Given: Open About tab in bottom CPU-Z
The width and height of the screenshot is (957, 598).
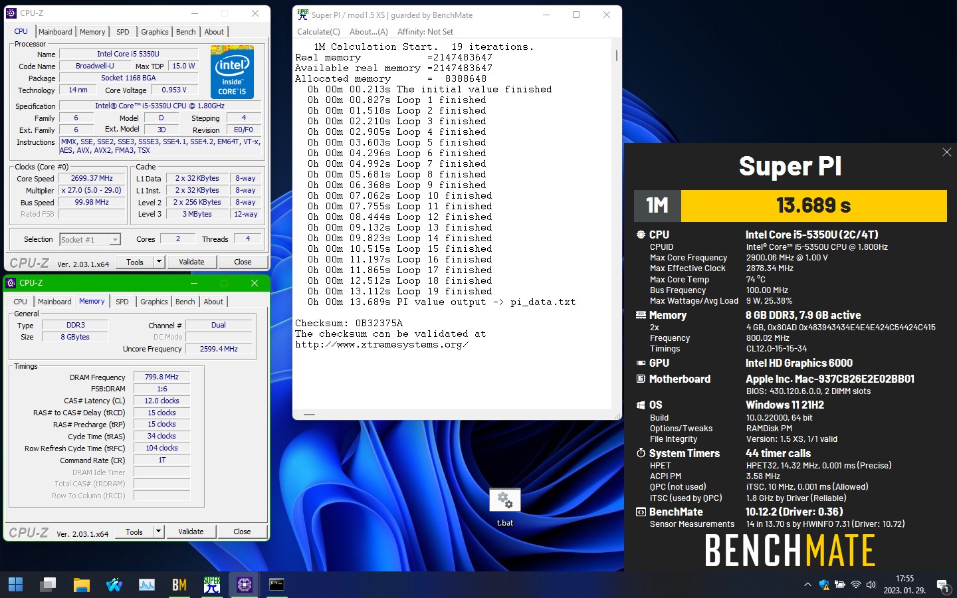Looking at the screenshot, I should coord(213,302).
